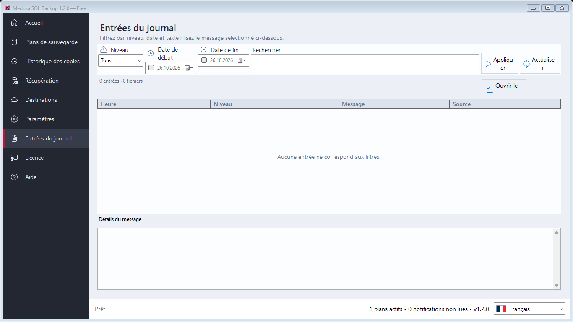The width and height of the screenshot is (573, 322).
Task: Sort by the Source column header
Action: (505, 104)
